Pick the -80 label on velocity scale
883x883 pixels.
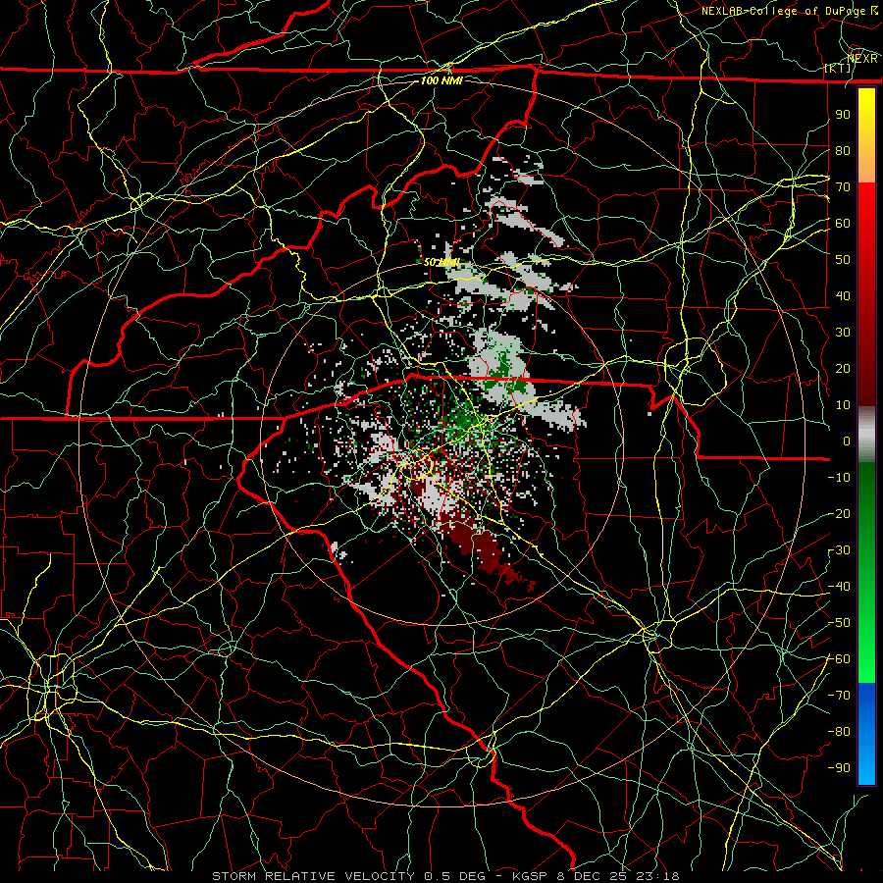pyautogui.click(x=839, y=732)
